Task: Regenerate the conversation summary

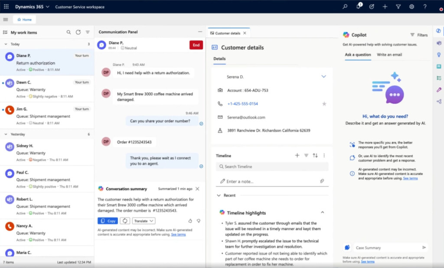Action: pyautogui.click(x=125, y=221)
